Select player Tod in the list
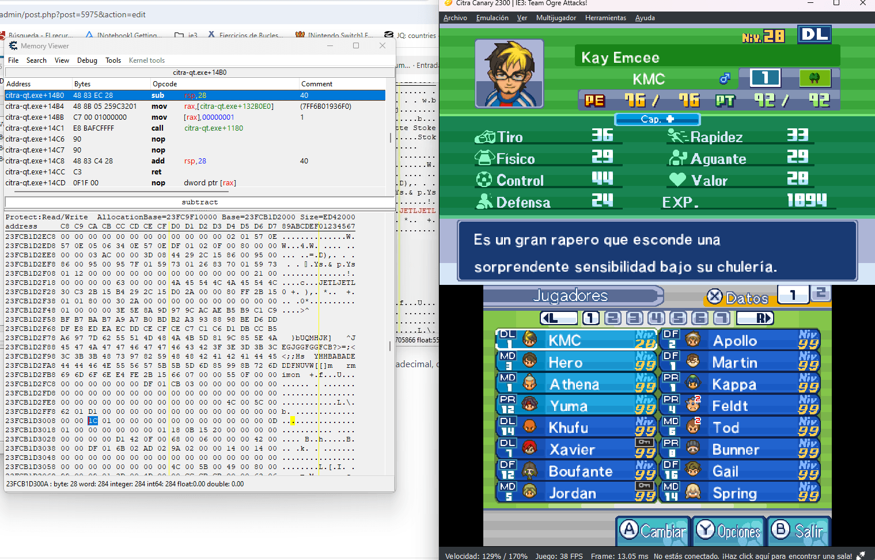This screenshot has width=875, height=560. pos(740,427)
